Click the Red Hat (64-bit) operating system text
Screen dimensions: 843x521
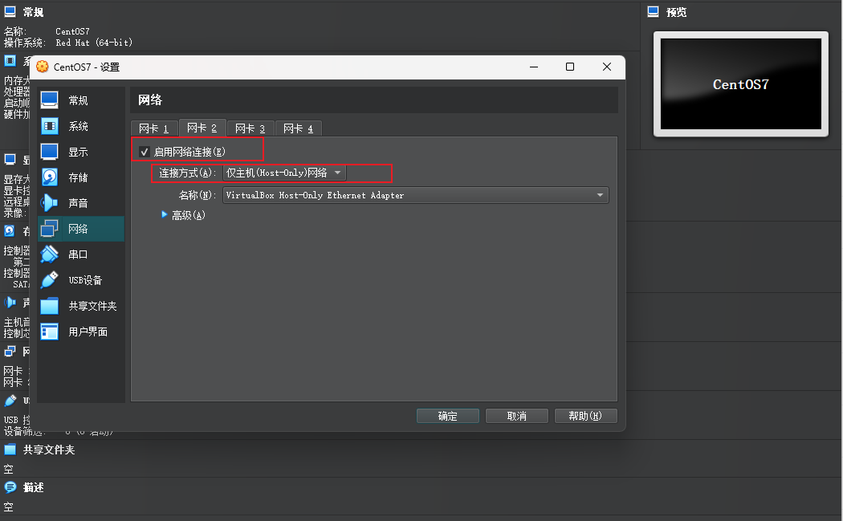click(94, 43)
